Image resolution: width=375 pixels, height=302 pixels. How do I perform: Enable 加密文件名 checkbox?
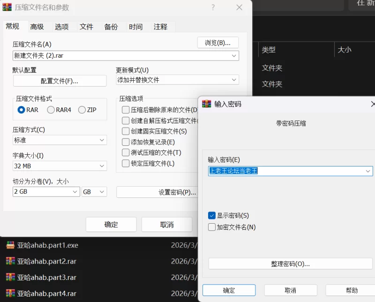pos(212,227)
